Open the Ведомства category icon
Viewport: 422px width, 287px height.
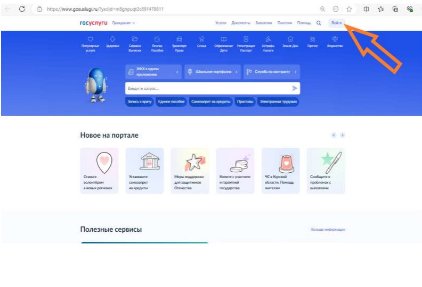pos(335,39)
